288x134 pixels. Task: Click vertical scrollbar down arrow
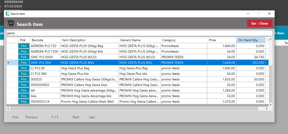[270, 105]
